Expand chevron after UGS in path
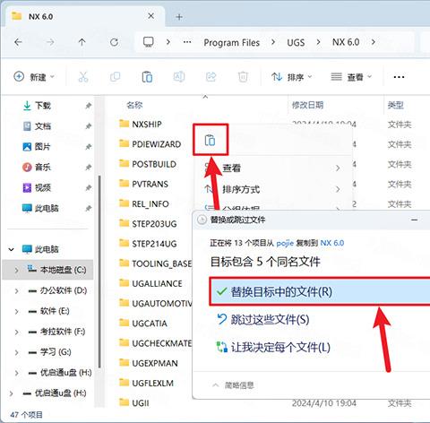 318,42
